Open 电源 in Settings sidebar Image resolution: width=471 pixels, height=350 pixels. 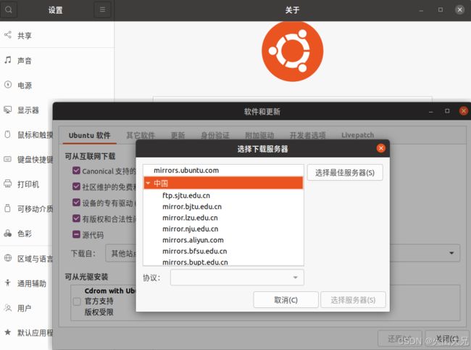[x=57, y=85]
